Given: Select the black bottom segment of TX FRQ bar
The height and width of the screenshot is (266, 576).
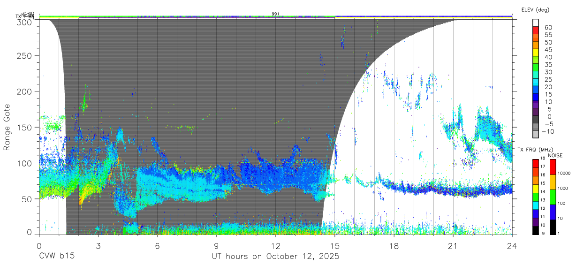Looking at the screenshot, I should [536, 231].
